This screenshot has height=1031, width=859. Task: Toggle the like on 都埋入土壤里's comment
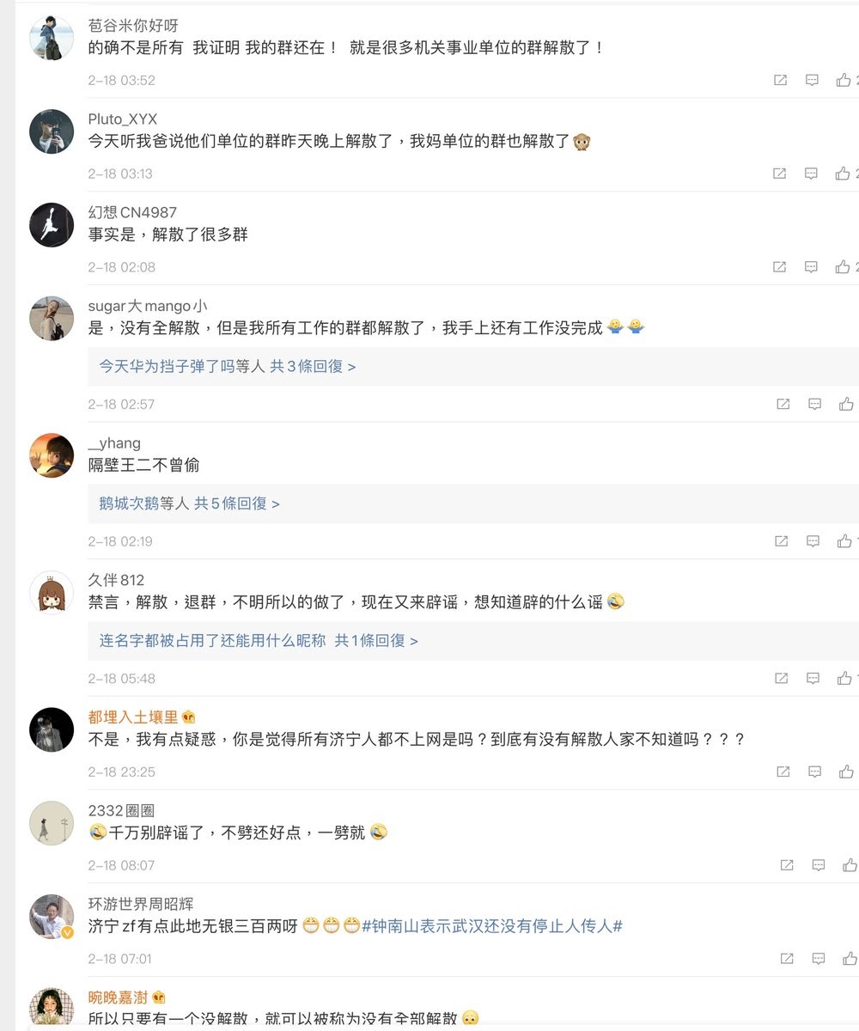(848, 772)
